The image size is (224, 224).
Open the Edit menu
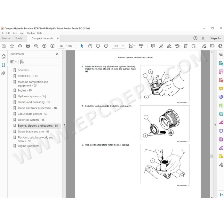click(x=8, y=33)
